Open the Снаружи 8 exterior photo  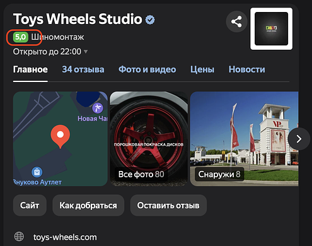tap(244, 139)
